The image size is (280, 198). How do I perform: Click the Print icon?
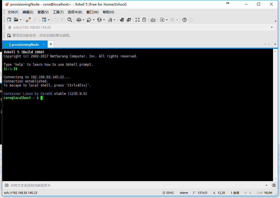pos(79,20)
